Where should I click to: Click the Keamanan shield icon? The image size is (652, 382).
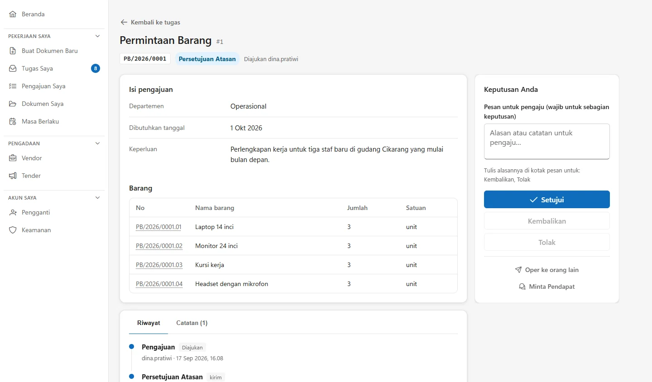pos(13,230)
